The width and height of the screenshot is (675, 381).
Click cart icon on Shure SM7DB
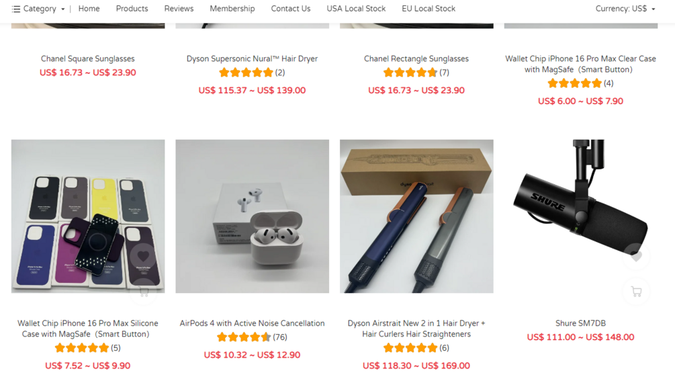(x=636, y=292)
